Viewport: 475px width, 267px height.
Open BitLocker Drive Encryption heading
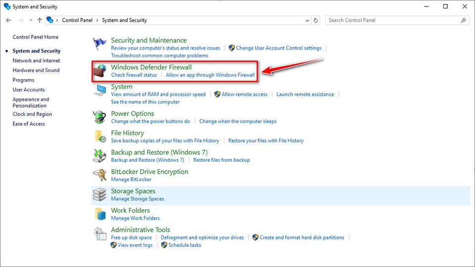tap(149, 172)
